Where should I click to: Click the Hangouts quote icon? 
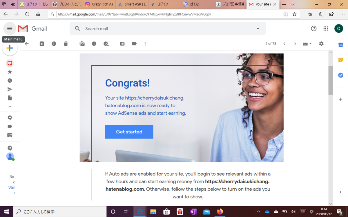[10, 148]
